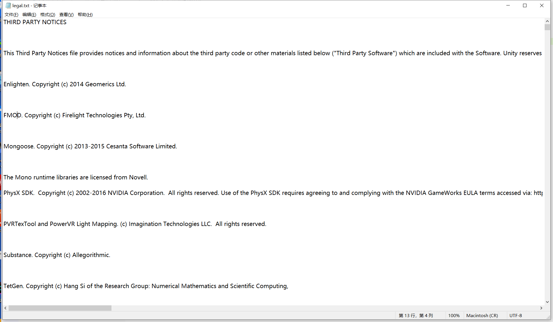Click the 'This Third Party Notices file' line
This screenshot has height=322, width=553.
[x=272, y=53]
